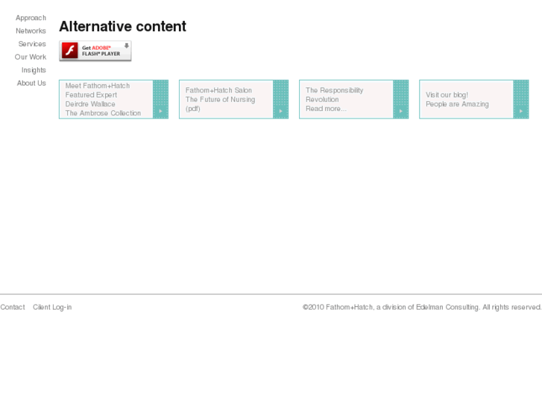Select About Us in the side menu
This screenshot has width=542, height=406.
coord(31,83)
